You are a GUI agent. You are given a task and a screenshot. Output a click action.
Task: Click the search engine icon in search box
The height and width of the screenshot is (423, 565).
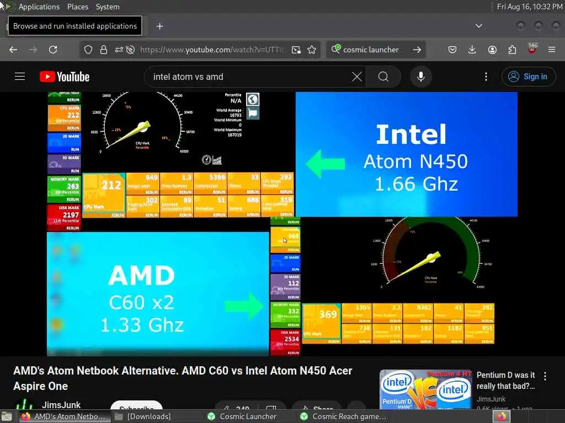tap(336, 49)
